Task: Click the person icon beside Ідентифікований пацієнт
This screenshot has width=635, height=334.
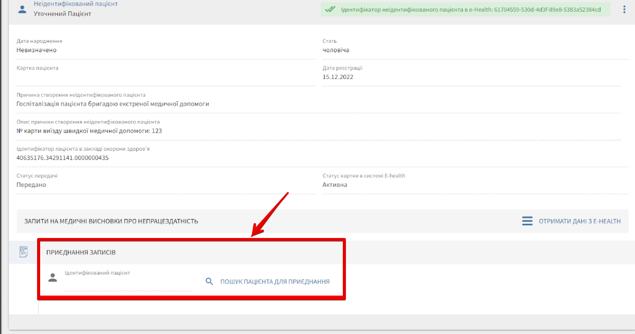Action: pyautogui.click(x=52, y=278)
